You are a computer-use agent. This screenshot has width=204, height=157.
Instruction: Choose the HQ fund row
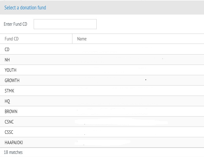[x=102, y=101]
